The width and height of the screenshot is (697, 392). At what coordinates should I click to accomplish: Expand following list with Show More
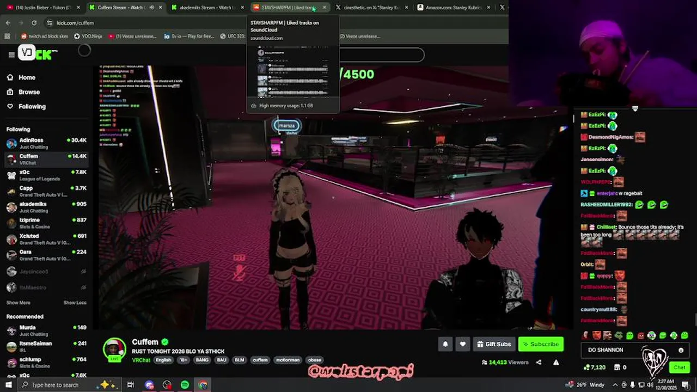(19, 303)
